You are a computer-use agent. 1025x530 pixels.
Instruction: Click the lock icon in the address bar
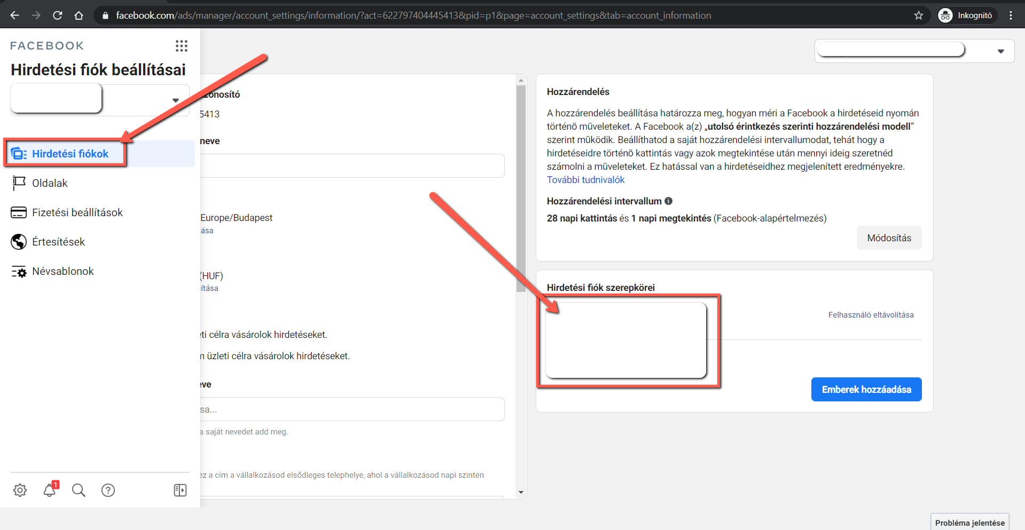(105, 15)
